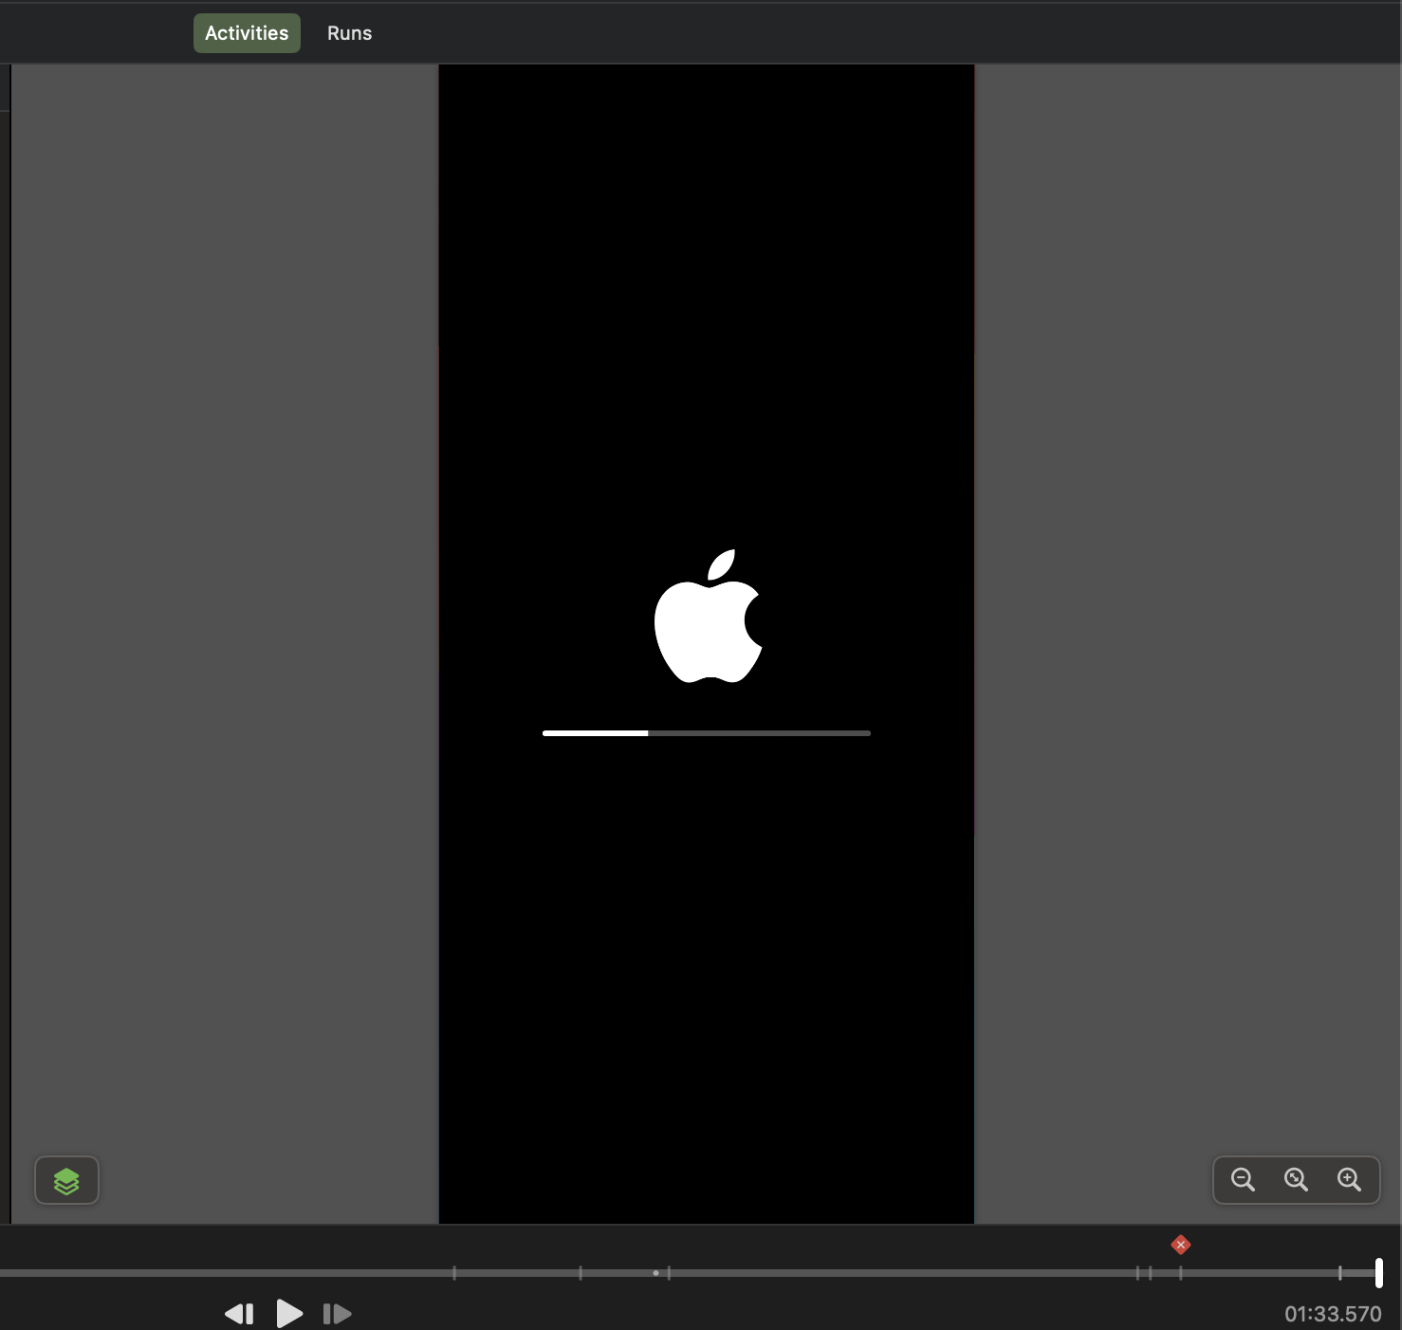The width and height of the screenshot is (1402, 1330).
Task: Step backward one frame
Action: pyautogui.click(x=239, y=1314)
